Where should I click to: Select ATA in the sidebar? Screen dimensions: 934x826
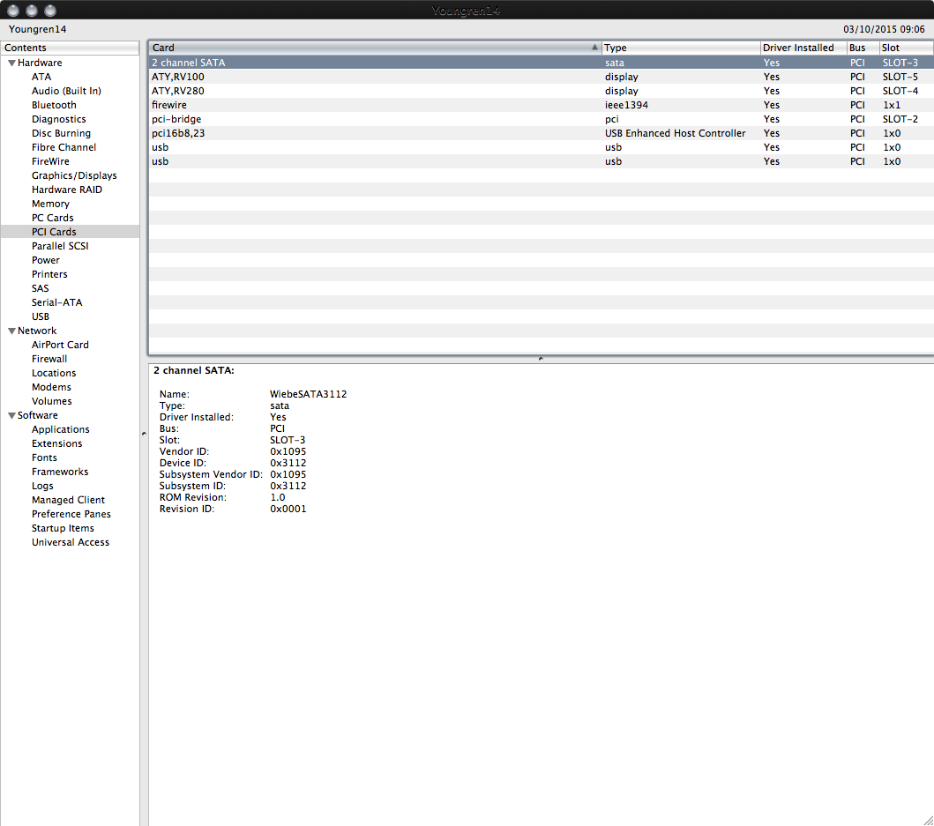[41, 77]
